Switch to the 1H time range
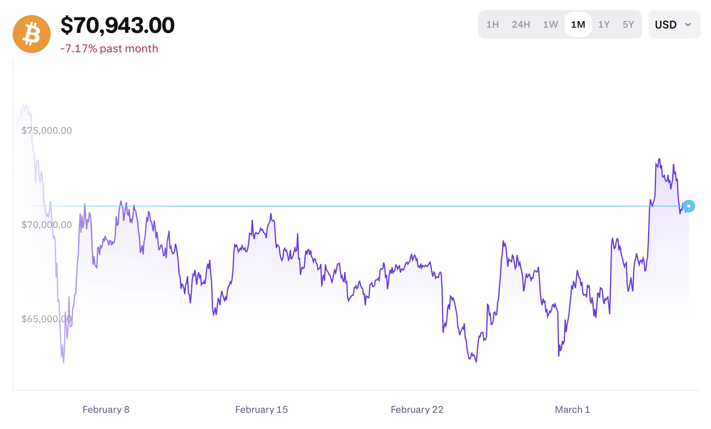Viewport: 711px width, 429px height. point(492,25)
